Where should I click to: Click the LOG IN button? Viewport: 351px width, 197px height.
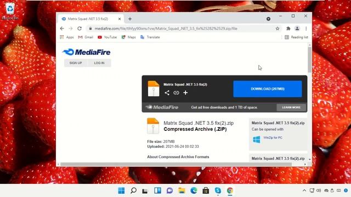[x=99, y=63]
